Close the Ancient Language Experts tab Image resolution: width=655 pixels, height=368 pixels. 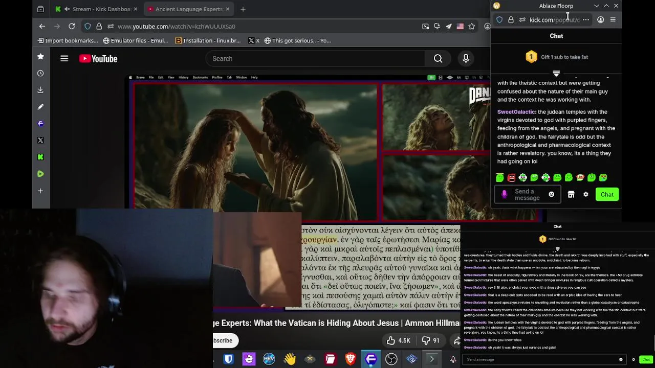228,9
